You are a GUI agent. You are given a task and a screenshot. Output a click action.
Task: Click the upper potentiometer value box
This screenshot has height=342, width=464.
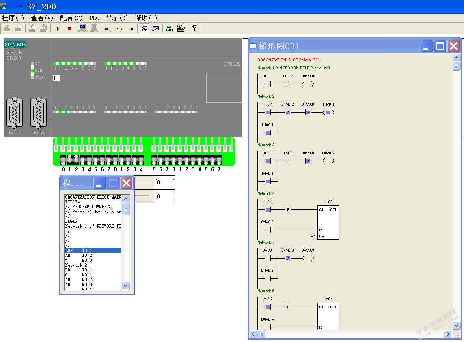[164, 182]
